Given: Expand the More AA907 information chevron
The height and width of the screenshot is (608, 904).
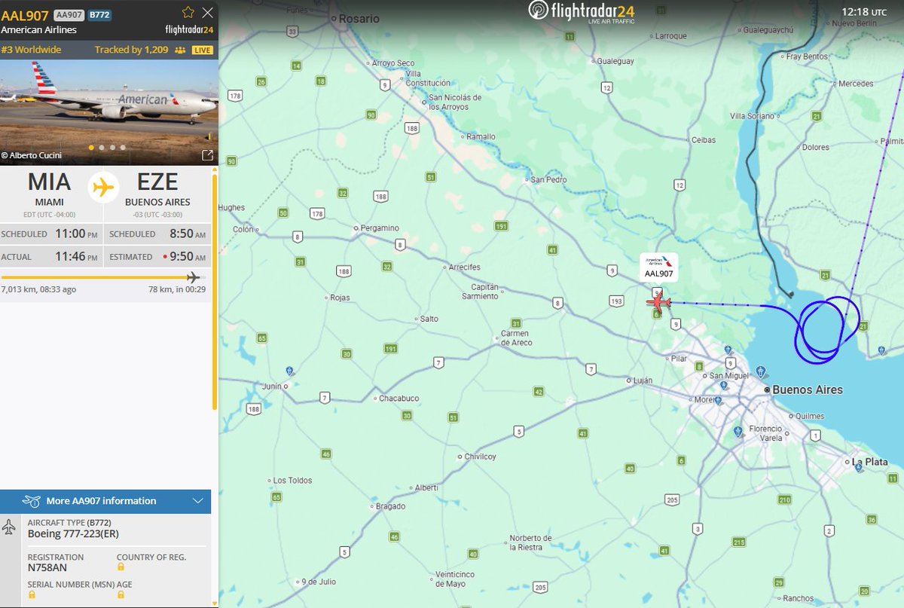Looking at the screenshot, I should click(198, 501).
